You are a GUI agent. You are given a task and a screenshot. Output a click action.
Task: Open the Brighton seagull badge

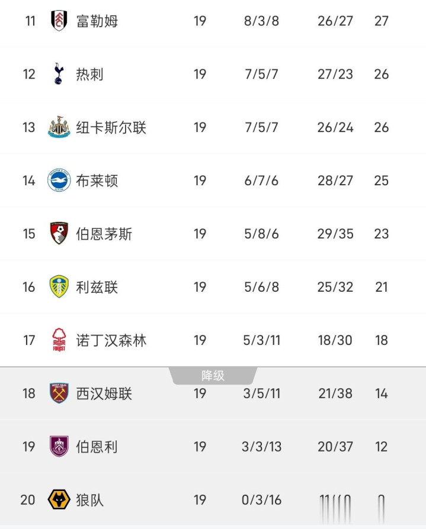[x=59, y=180]
